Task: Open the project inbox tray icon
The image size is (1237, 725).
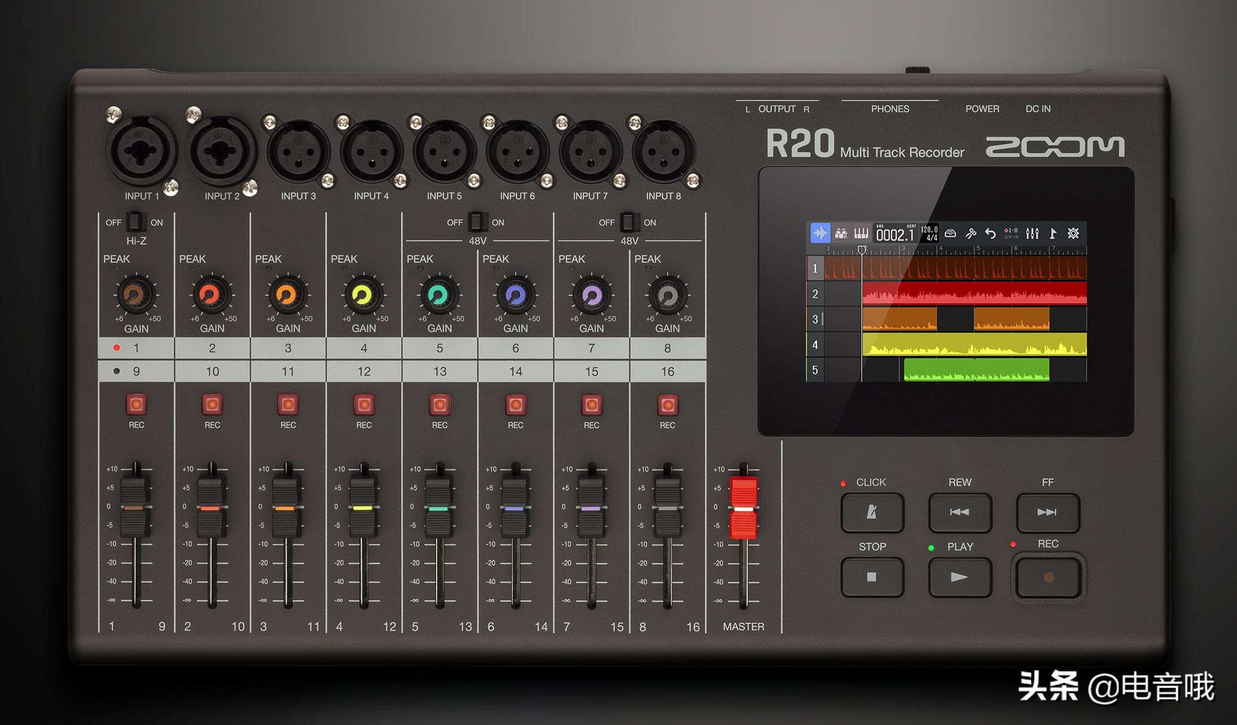Action: [x=950, y=234]
